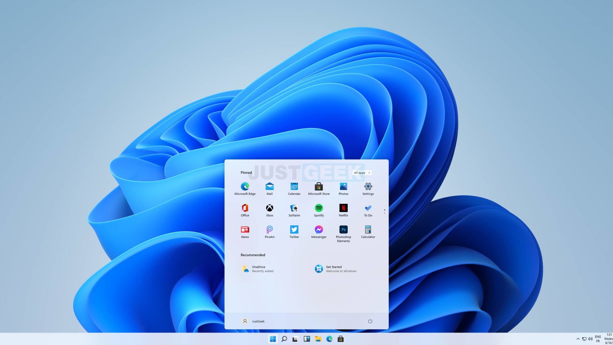Open Microsoft Store on the taskbar
The height and width of the screenshot is (345, 613).
pos(341,339)
